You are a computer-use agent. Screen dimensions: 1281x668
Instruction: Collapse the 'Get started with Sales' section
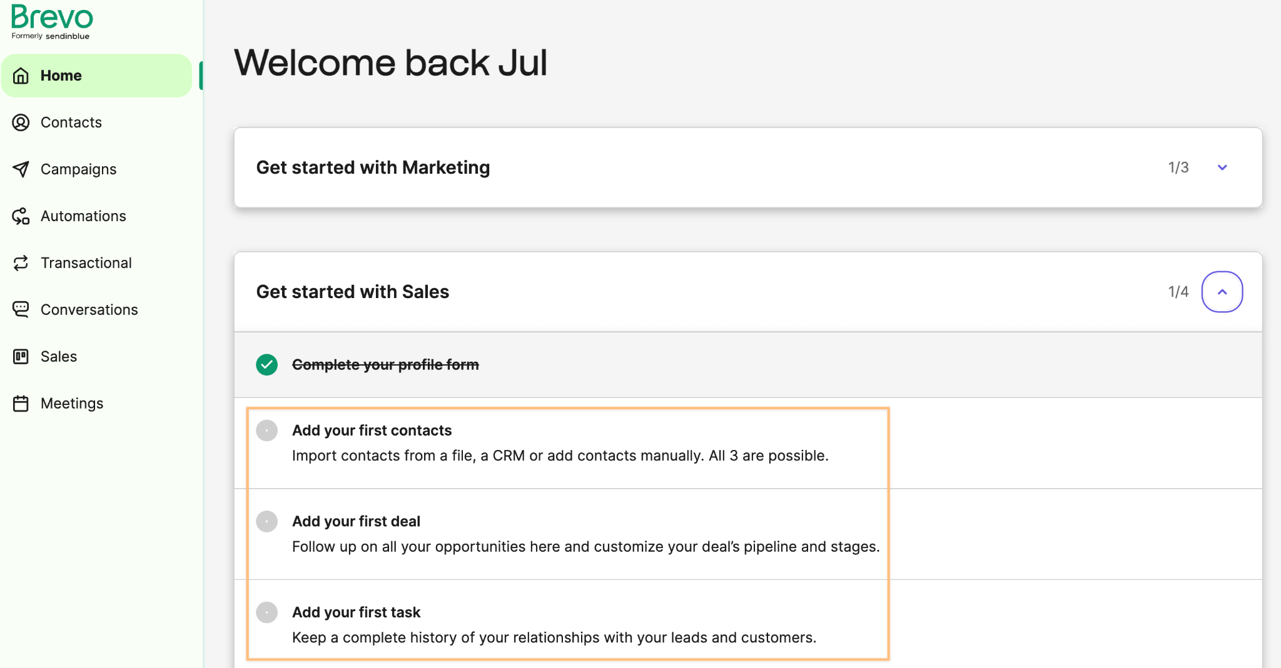coord(1222,292)
